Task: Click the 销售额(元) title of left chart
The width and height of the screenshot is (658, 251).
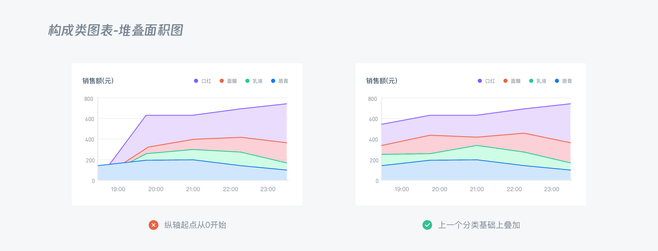Action: [x=98, y=81]
